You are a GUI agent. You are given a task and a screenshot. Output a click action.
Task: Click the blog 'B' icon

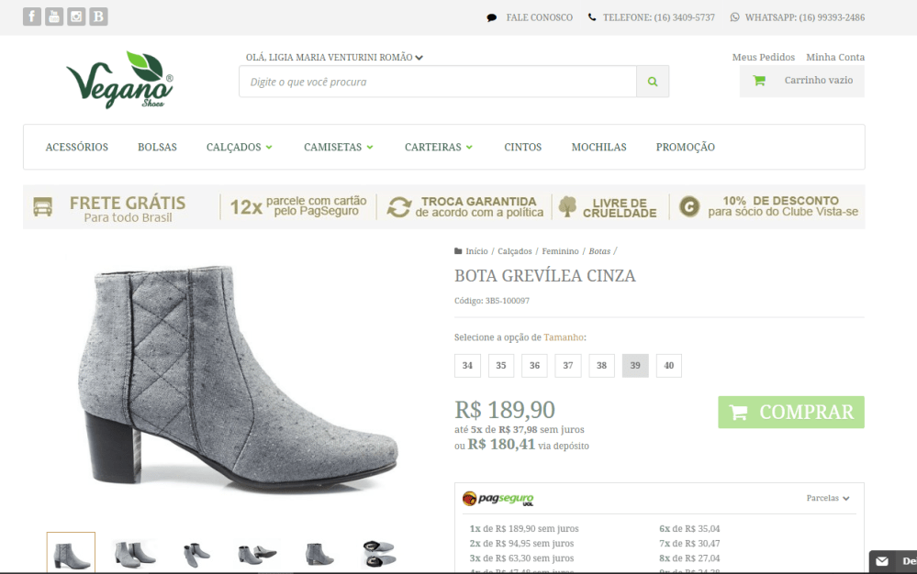98,17
